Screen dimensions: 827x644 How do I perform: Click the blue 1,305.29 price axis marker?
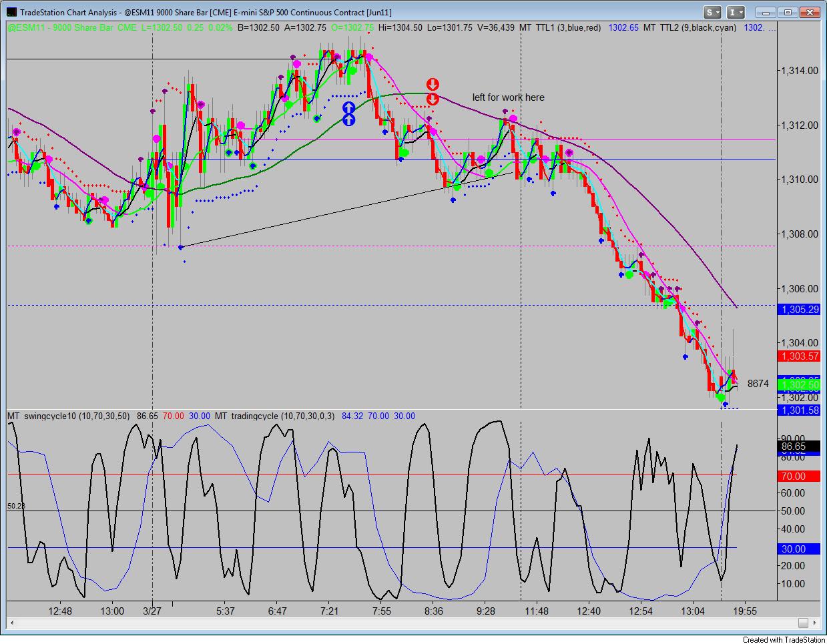[799, 309]
